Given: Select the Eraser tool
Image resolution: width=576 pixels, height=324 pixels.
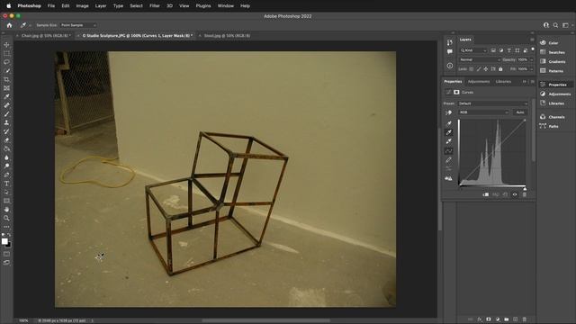Looking at the screenshot, I should [6, 140].
